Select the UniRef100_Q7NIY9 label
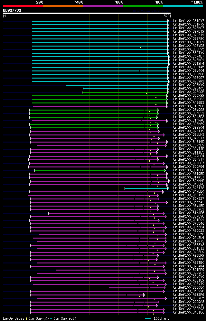This screenshot has width=206, height=321. (x=189, y=131)
